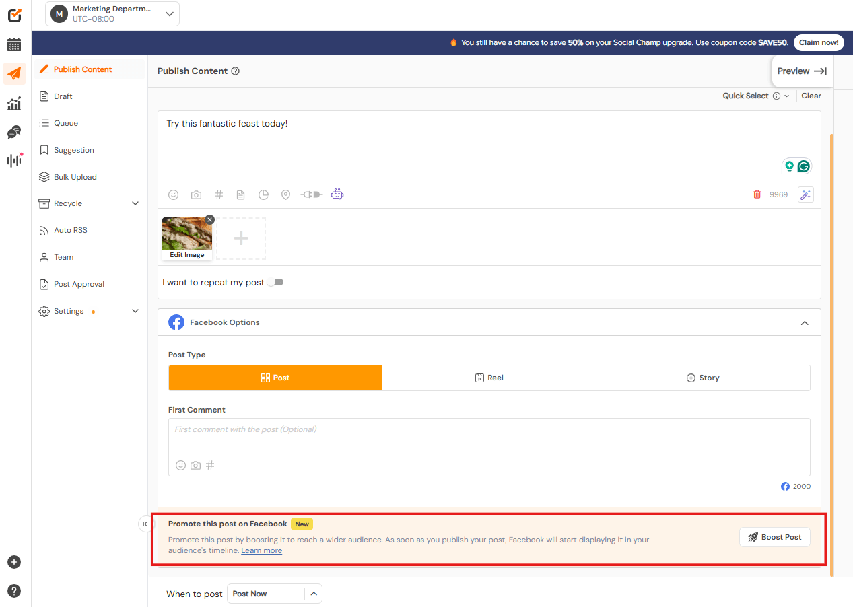
Task: Remove the attached sandwich image
Action: [209, 219]
